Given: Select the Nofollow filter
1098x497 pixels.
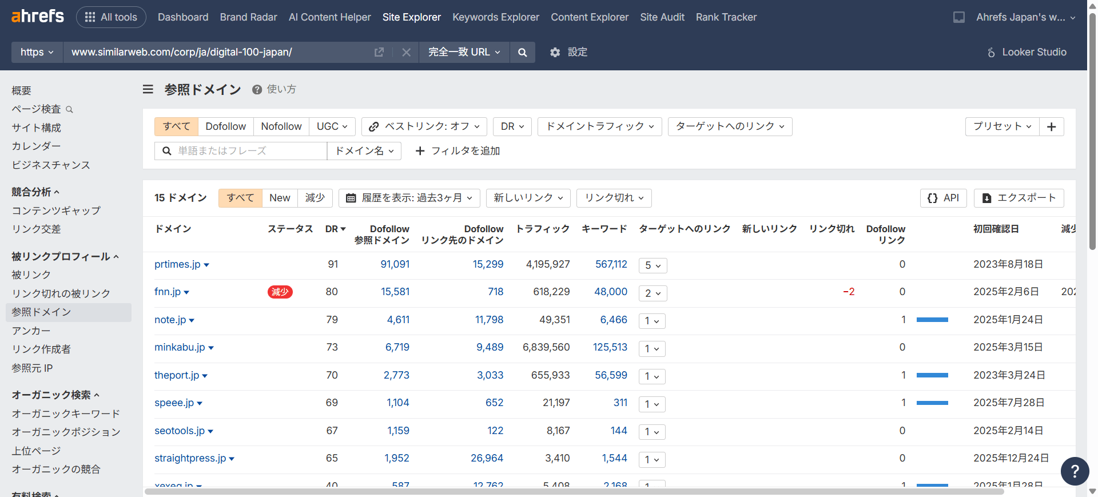Looking at the screenshot, I should pos(281,126).
